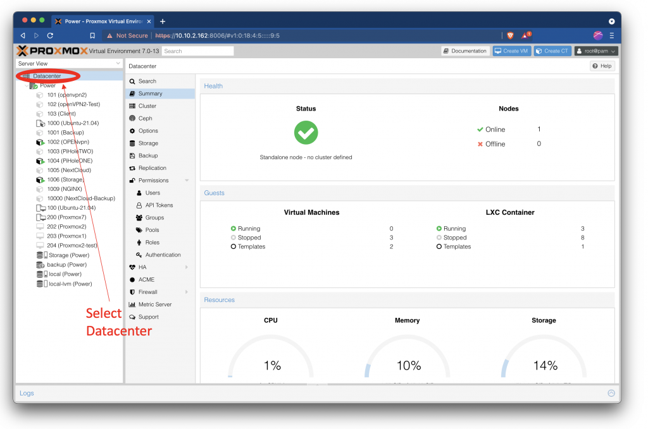The image size is (648, 429).
Task: Click the Firewall shield icon
Action: pyautogui.click(x=132, y=292)
